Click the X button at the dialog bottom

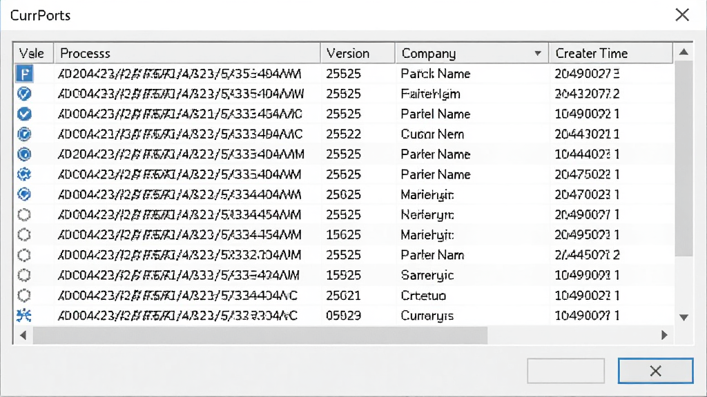pyautogui.click(x=656, y=371)
